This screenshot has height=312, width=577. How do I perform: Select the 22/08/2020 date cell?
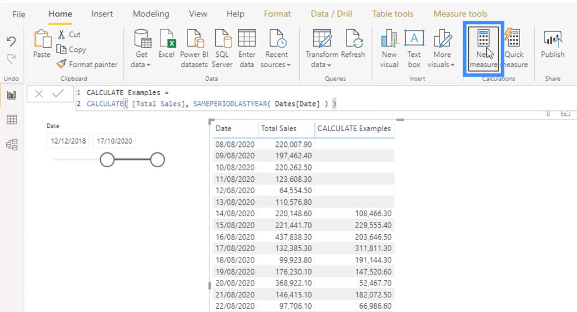[x=235, y=306]
